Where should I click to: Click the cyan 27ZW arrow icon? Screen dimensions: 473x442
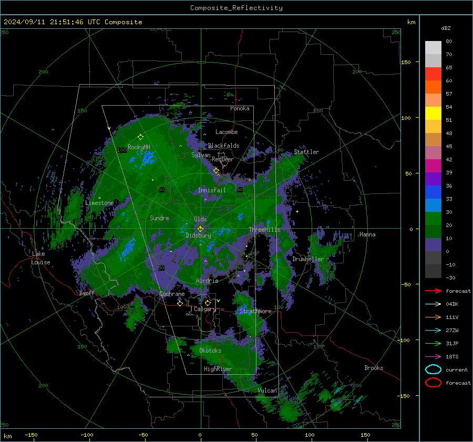pos(433,331)
